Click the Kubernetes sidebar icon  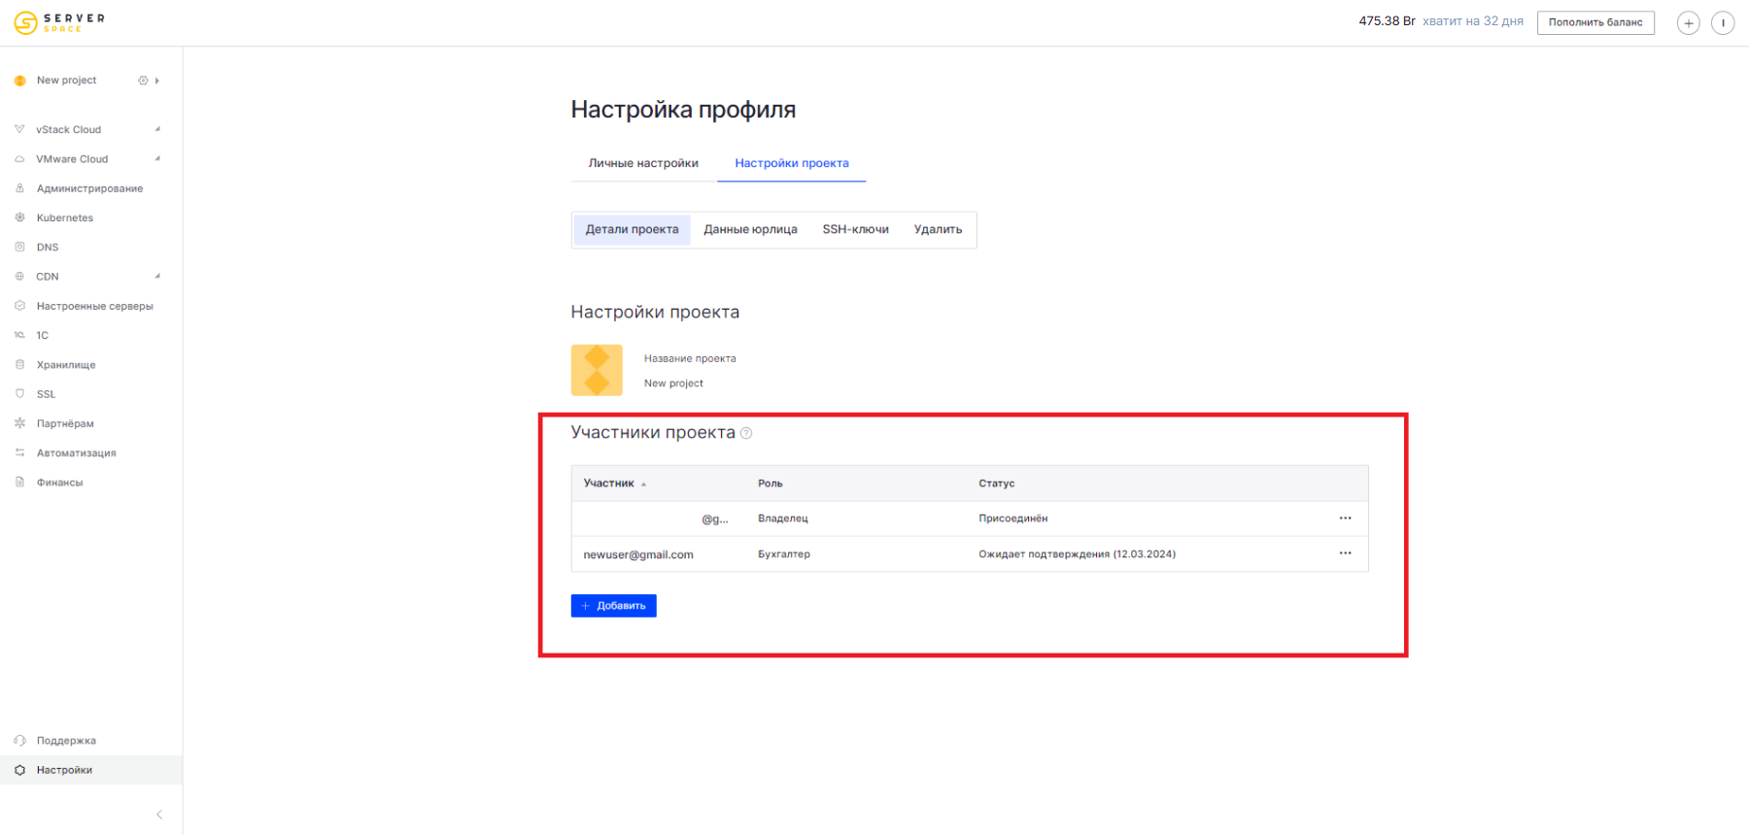(x=19, y=217)
